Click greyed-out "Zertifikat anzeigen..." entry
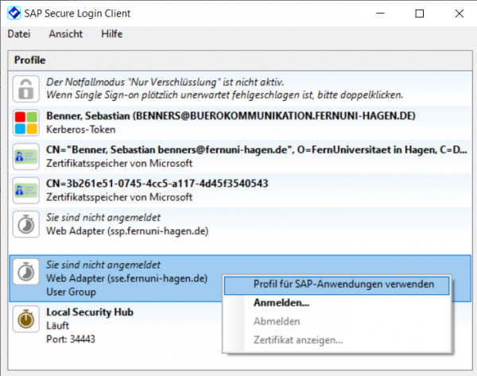Image resolution: width=477 pixels, height=376 pixels. pos(298,339)
